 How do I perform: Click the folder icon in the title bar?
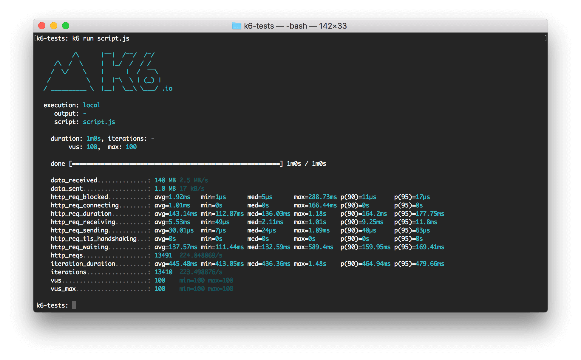click(x=237, y=26)
